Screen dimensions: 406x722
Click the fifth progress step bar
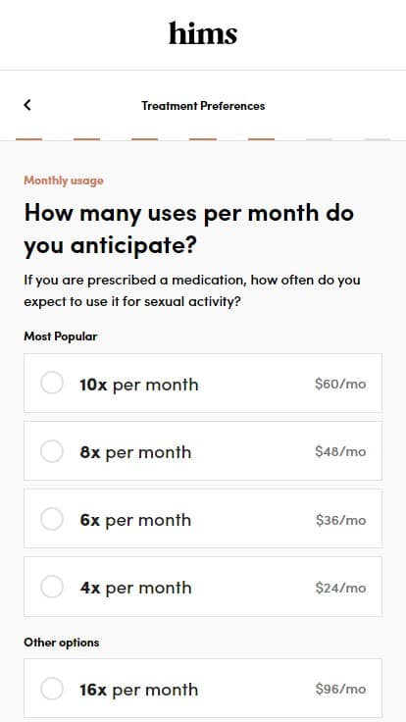(262, 139)
